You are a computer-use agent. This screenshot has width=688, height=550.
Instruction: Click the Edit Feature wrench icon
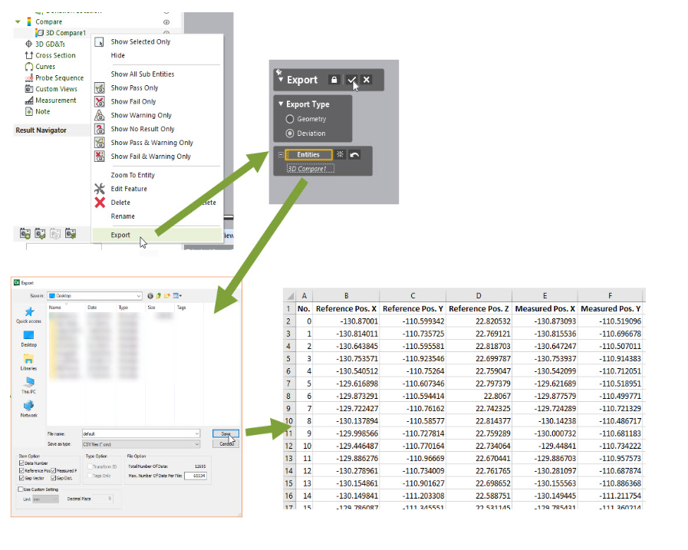tap(99, 189)
